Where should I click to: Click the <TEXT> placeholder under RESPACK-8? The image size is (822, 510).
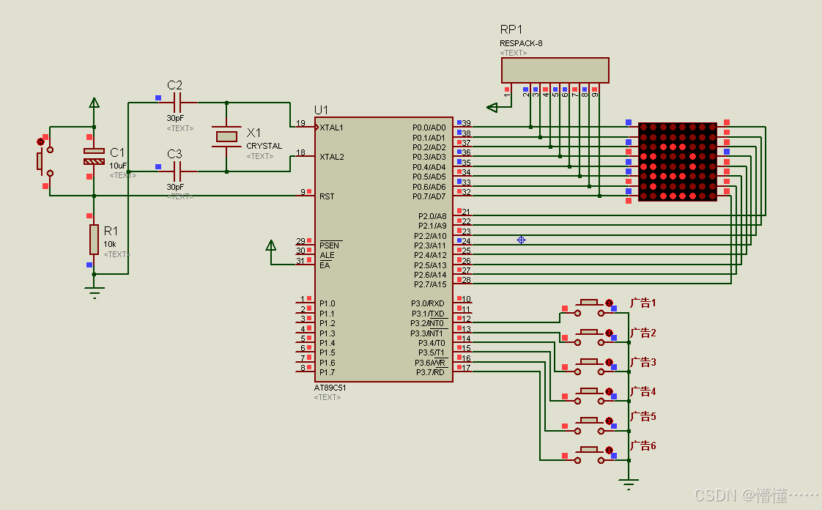click(514, 53)
